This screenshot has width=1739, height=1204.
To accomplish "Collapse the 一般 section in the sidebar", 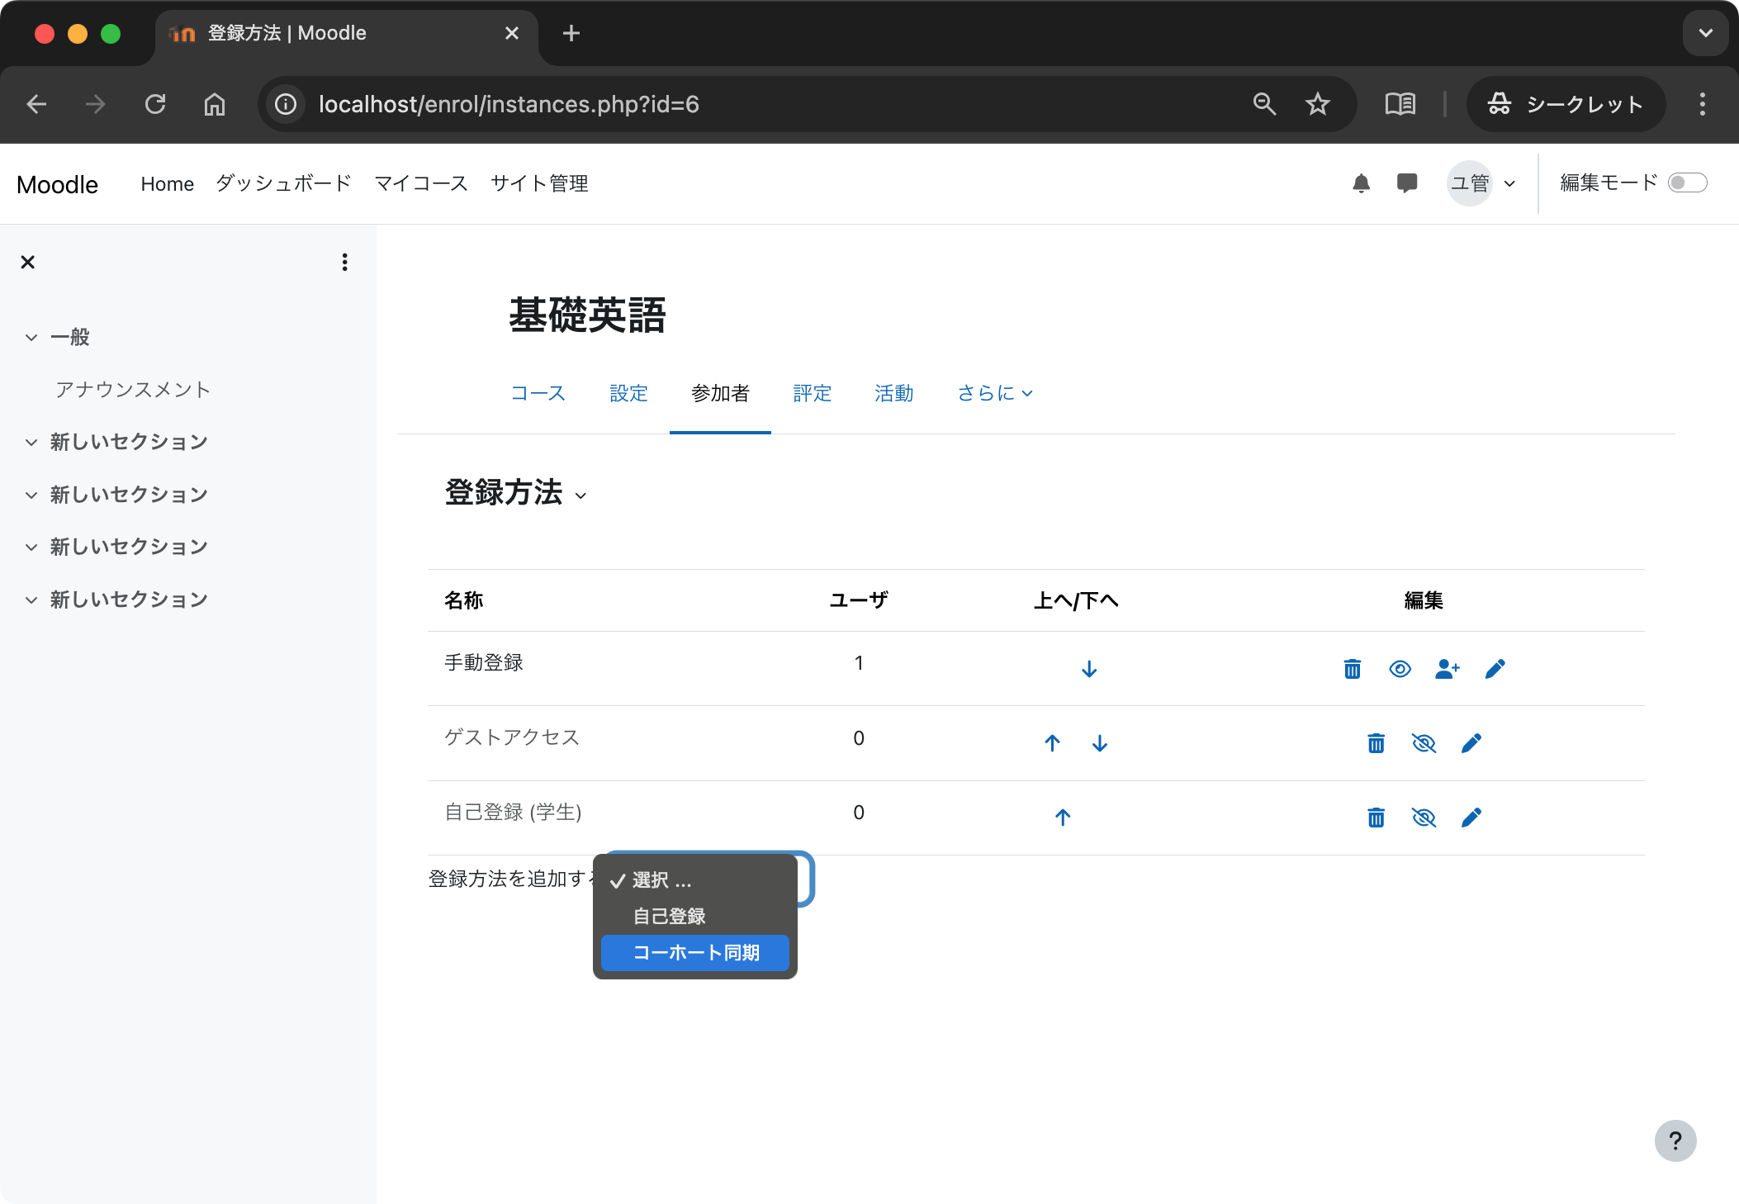I will (x=31, y=337).
